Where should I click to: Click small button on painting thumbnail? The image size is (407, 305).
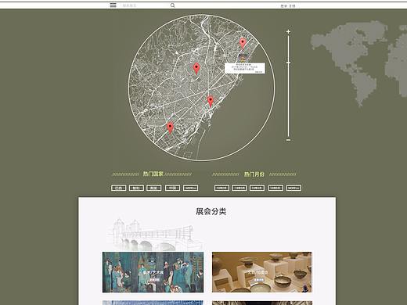click(154, 280)
